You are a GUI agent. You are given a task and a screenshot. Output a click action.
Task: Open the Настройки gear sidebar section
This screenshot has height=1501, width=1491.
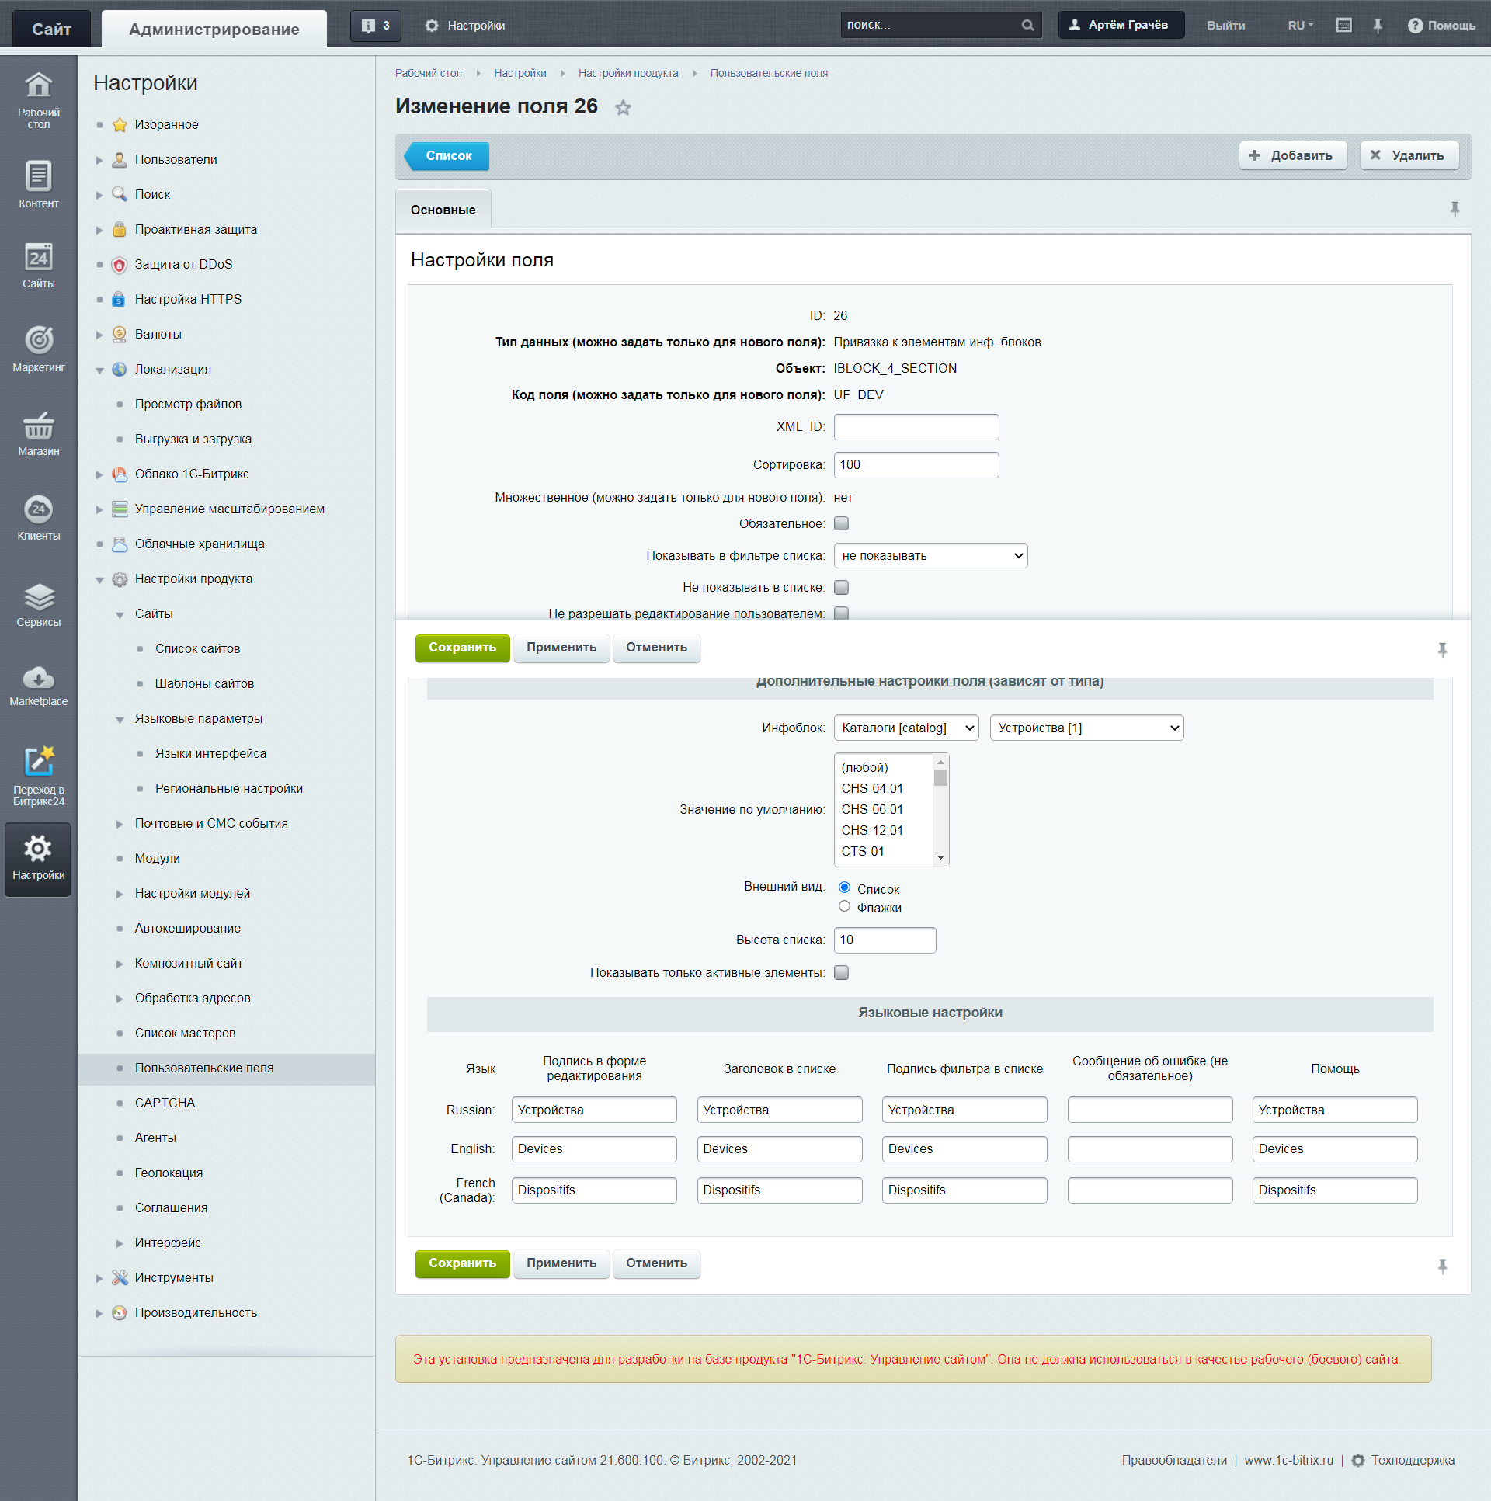pyautogui.click(x=38, y=859)
